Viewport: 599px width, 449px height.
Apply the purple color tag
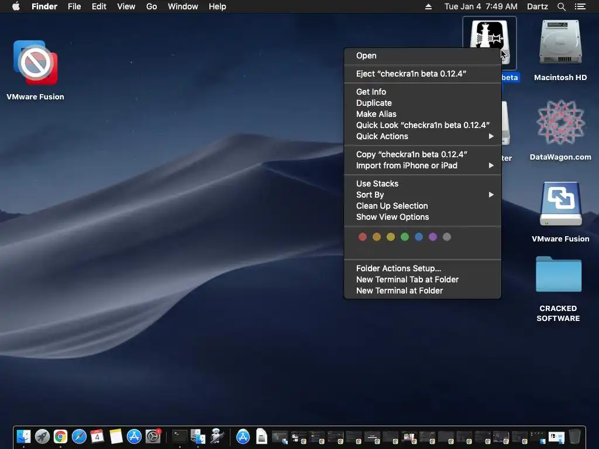[433, 237]
